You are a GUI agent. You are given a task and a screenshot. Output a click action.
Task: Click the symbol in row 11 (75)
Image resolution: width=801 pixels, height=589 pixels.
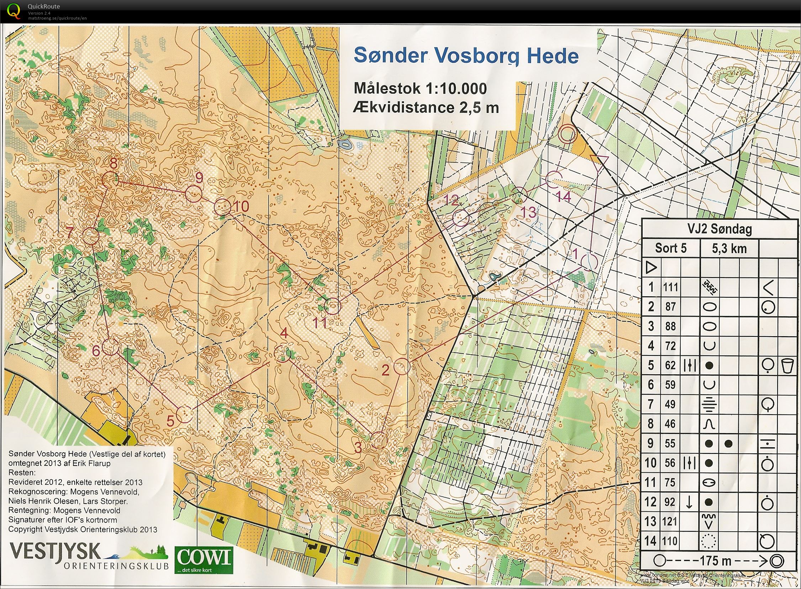[x=710, y=482]
